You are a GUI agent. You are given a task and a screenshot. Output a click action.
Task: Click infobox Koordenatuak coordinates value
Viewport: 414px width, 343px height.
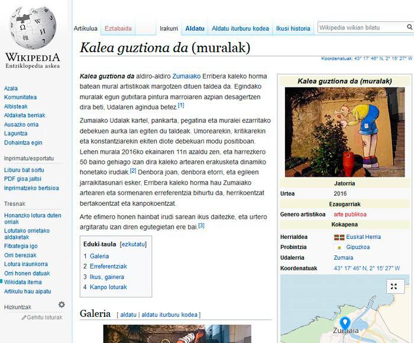click(x=367, y=268)
